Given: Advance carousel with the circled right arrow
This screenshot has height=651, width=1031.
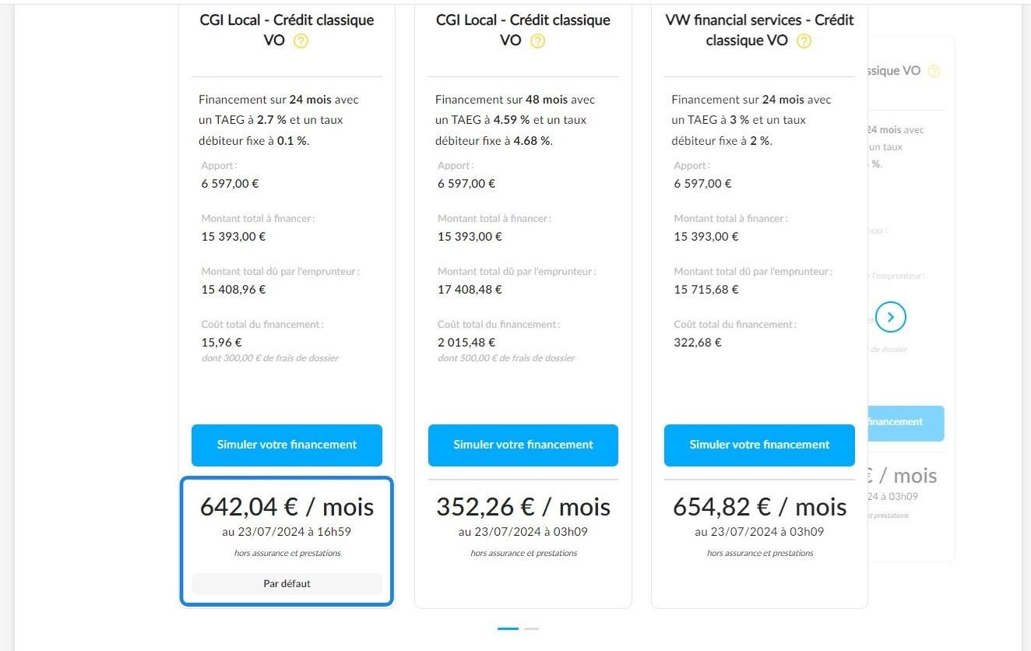Looking at the screenshot, I should pyautogui.click(x=891, y=317).
